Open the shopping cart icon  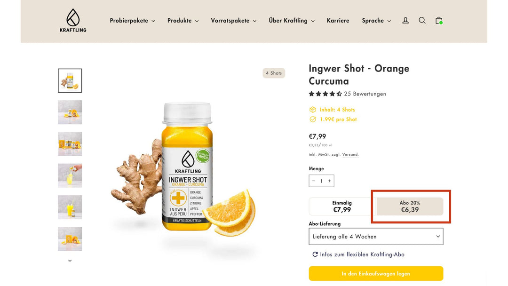439,20
